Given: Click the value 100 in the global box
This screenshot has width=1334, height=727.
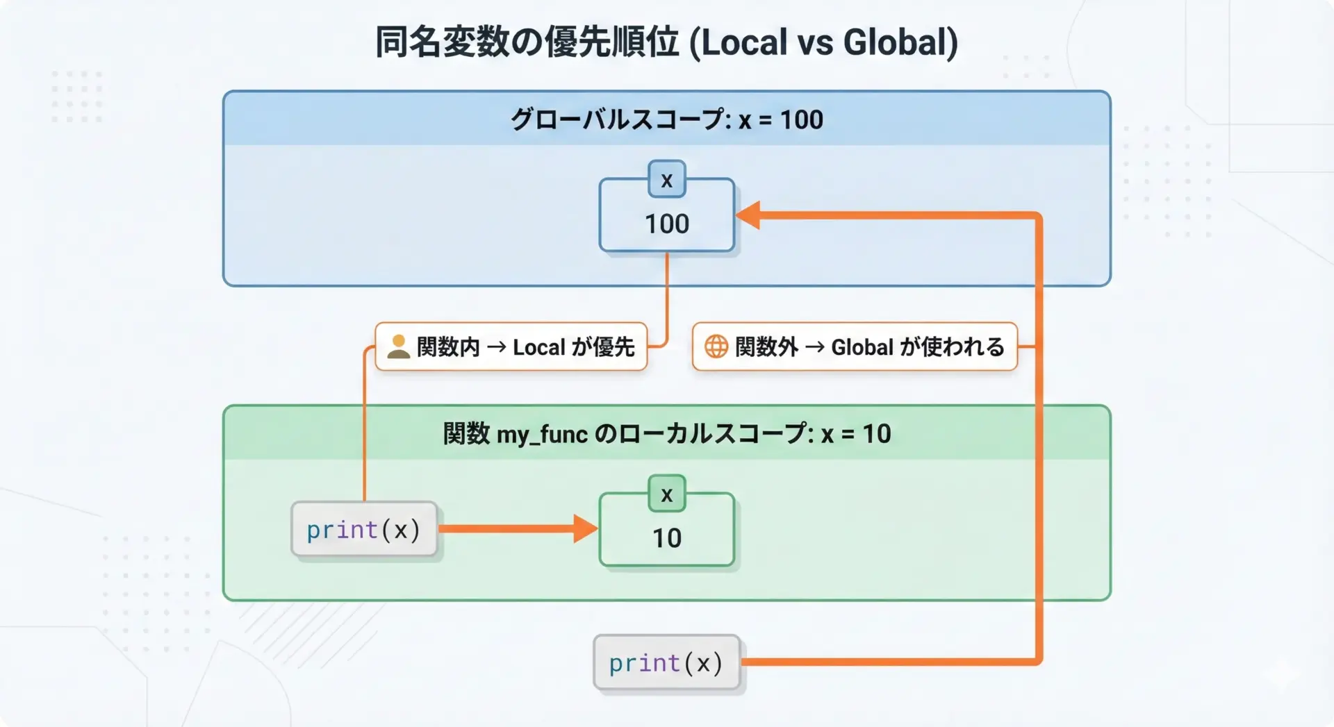Looking at the screenshot, I should (666, 224).
